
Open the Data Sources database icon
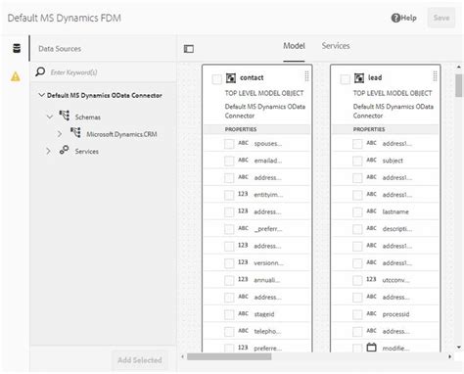[17, 48]
